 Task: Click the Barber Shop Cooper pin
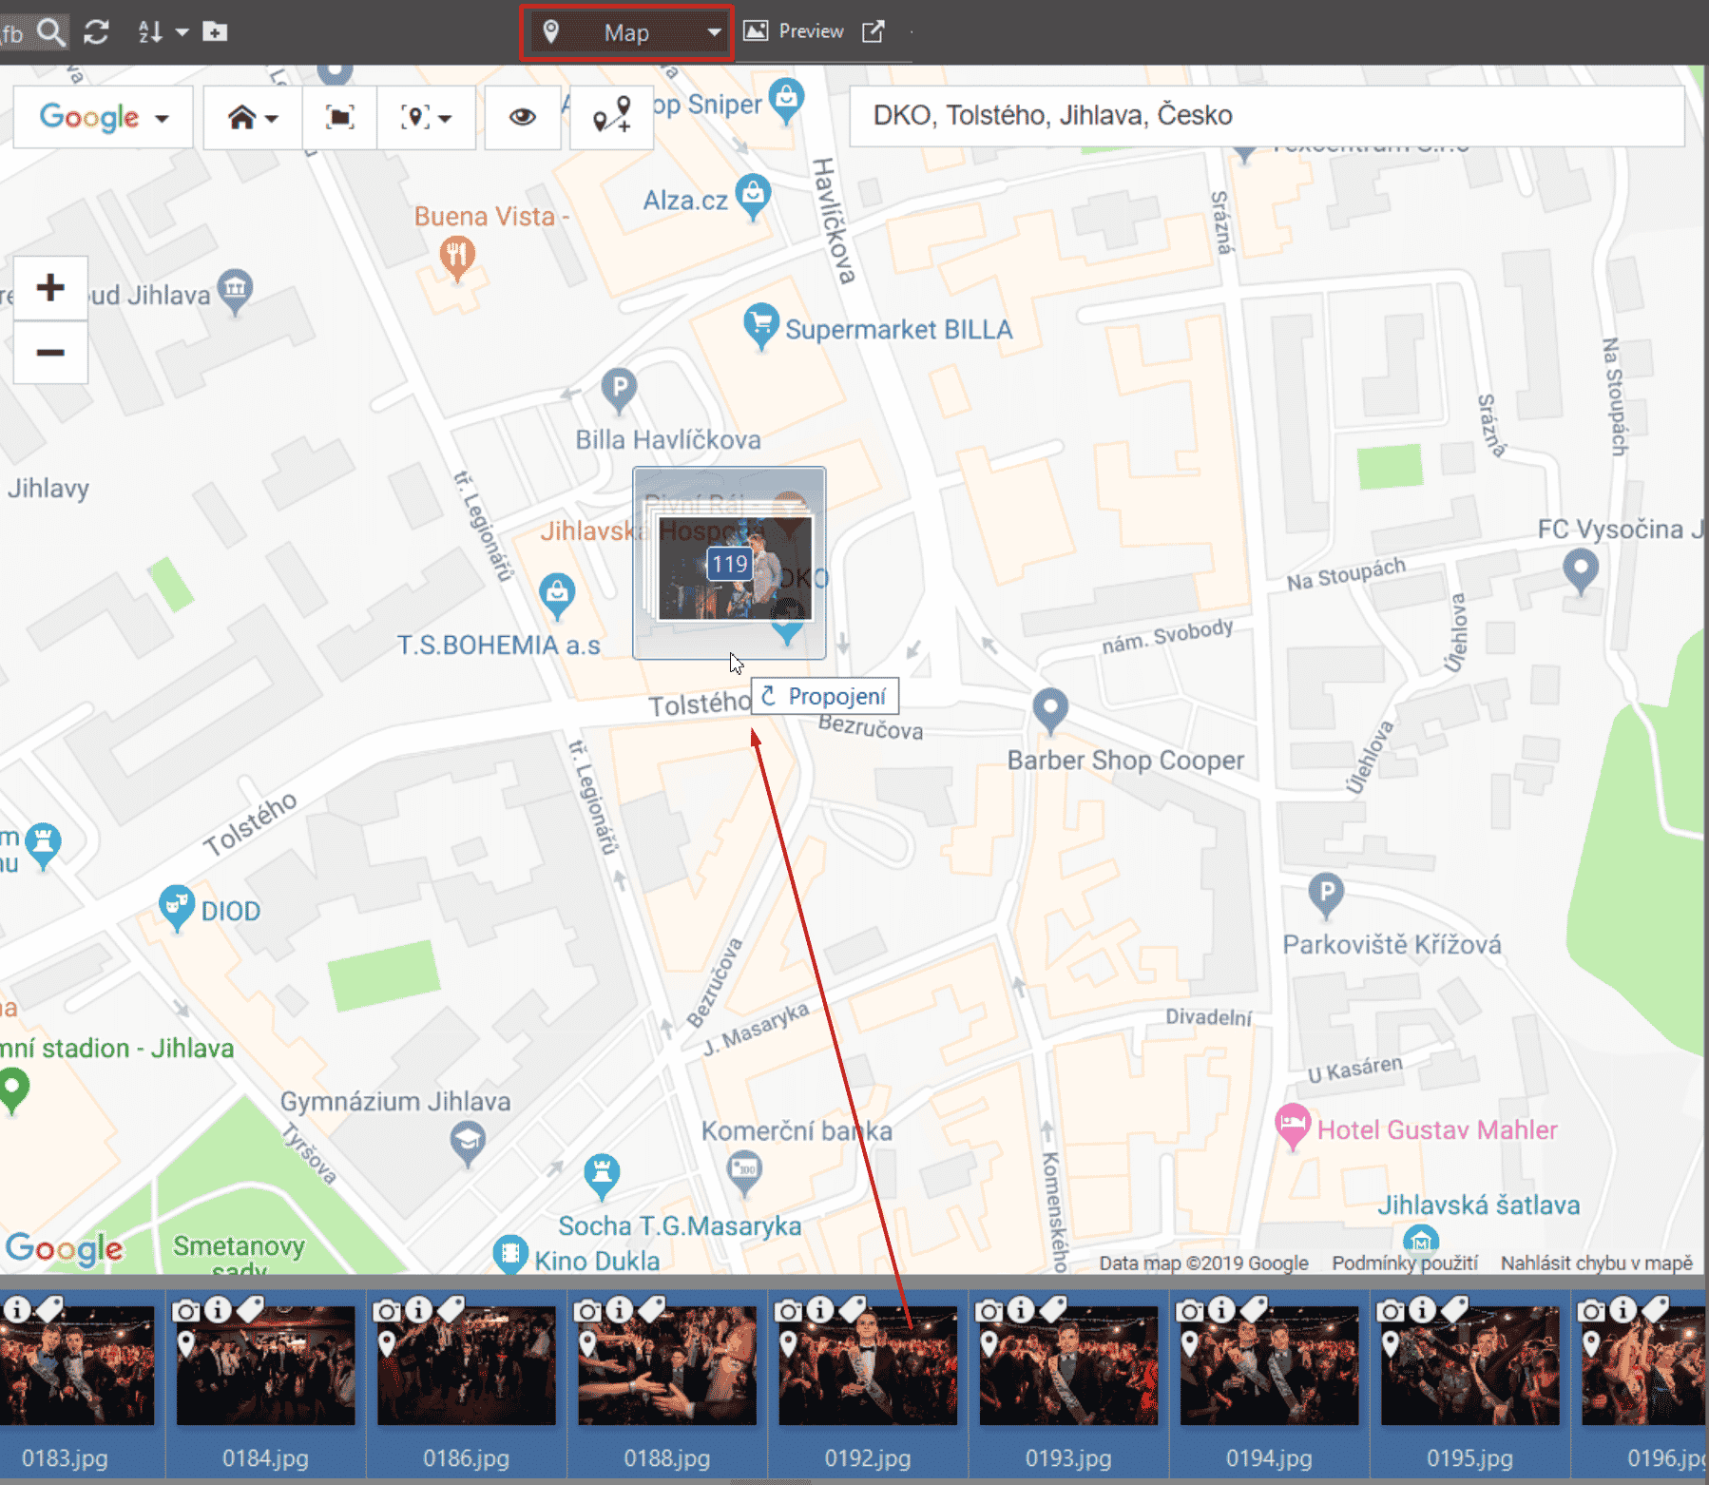click(x=1050, y=711)
